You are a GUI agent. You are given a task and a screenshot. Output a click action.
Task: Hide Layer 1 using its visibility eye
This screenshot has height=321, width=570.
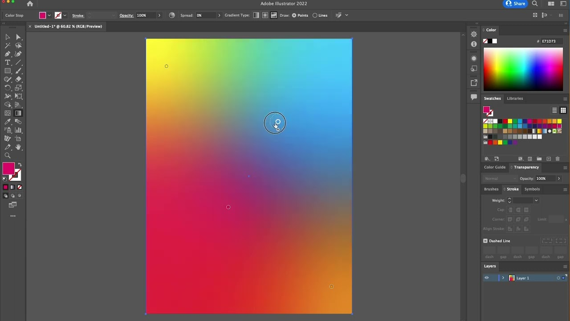[x=486, y=278]
